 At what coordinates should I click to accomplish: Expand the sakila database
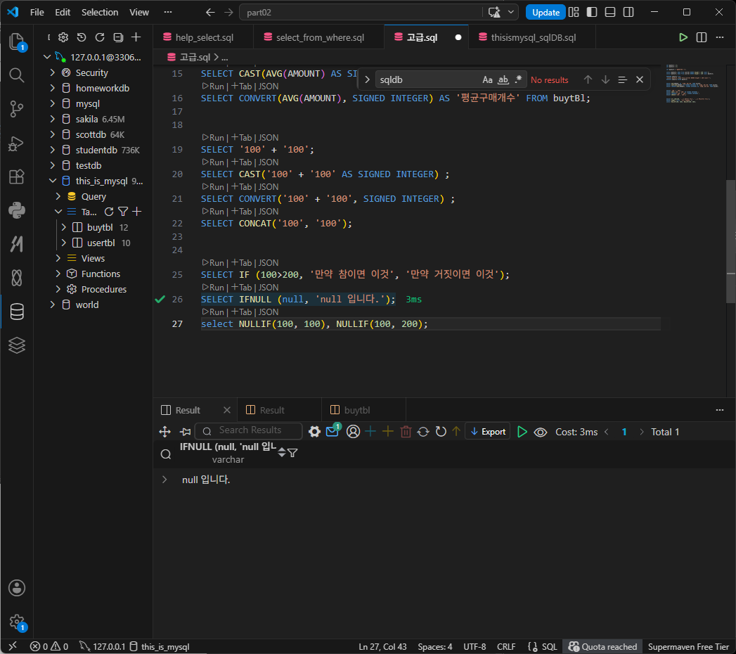click(x=53, y=120)
